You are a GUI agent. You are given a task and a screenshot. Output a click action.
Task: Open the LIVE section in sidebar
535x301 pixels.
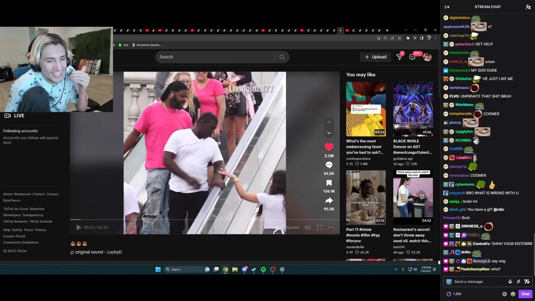pyautogui.click(x=14, y=115)
